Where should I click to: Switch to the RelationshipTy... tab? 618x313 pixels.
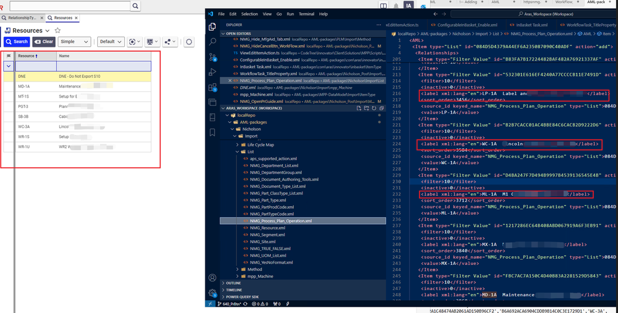click(24, 18)
